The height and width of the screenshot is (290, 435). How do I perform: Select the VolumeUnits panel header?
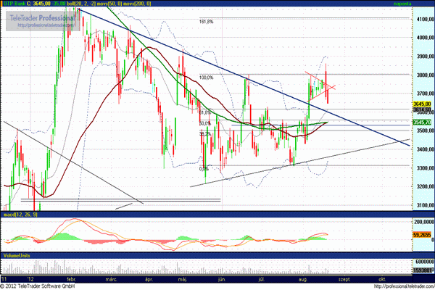tap(16, 255)
